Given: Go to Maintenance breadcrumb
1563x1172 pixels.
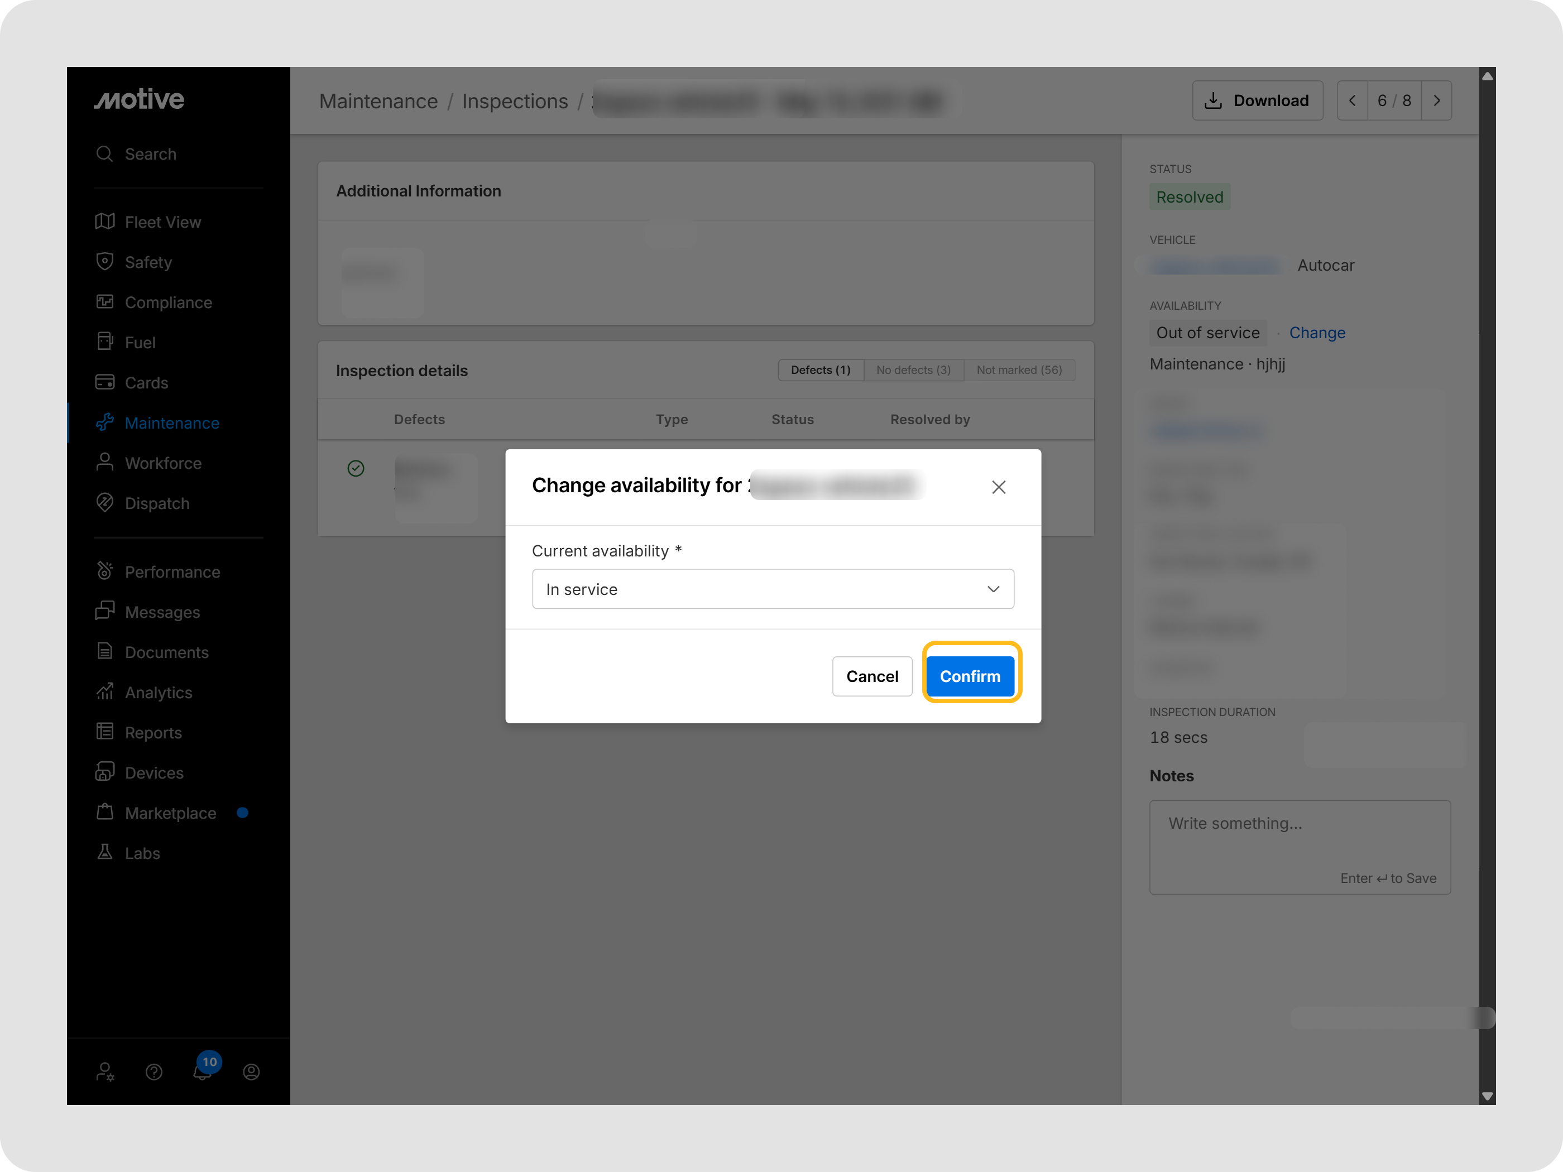Looking at the screenshot, I should click(378, 101).
